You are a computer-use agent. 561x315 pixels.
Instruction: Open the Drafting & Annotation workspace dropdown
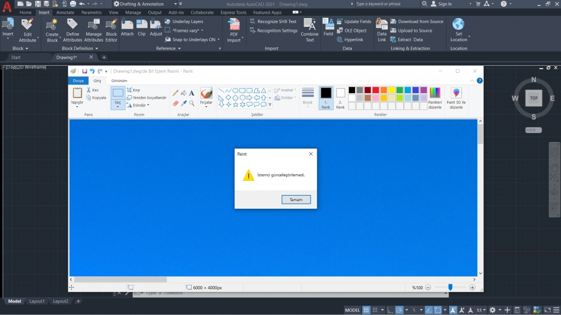click(x=175, y=4)
